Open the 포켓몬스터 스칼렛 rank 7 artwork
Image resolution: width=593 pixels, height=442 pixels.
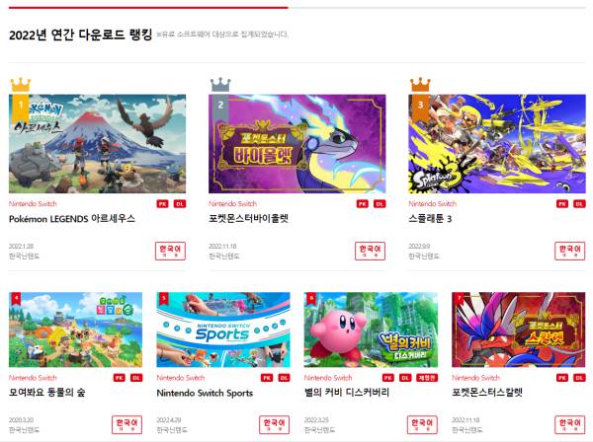519,330
